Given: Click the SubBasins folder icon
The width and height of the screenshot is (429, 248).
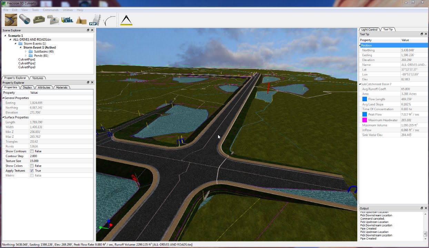Looking at the screenshot, I should (31, 52).
